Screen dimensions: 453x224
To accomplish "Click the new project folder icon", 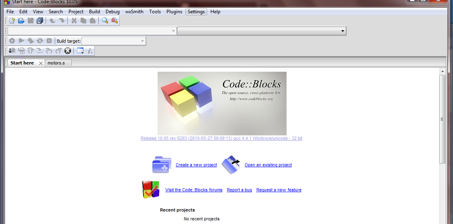I will (162, 165).
